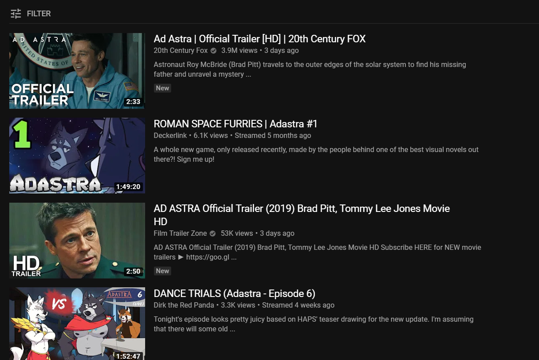This screenshot has height=360, width=539.
Task: Open the ROMAN SPACE FURRIES video thumbnail
Action: (77, 155)
